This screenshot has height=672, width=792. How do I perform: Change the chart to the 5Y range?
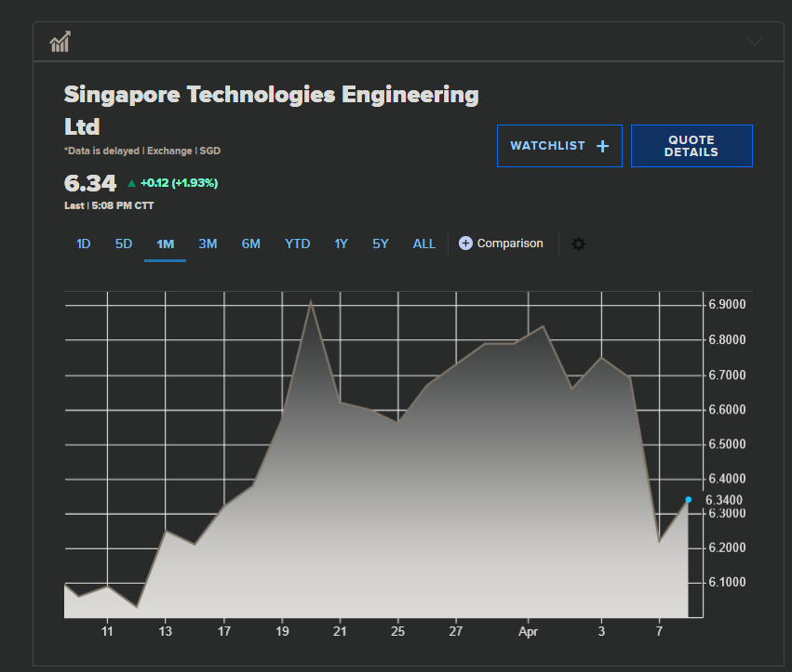(x=381, y=244)
